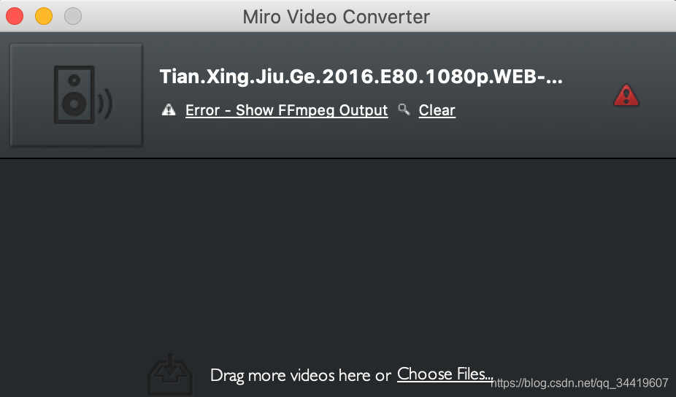Click the blog.csdn.net watermark URL
Image resolution: width=676 pixels, height=397 pixels.
(x=580, y=383)
